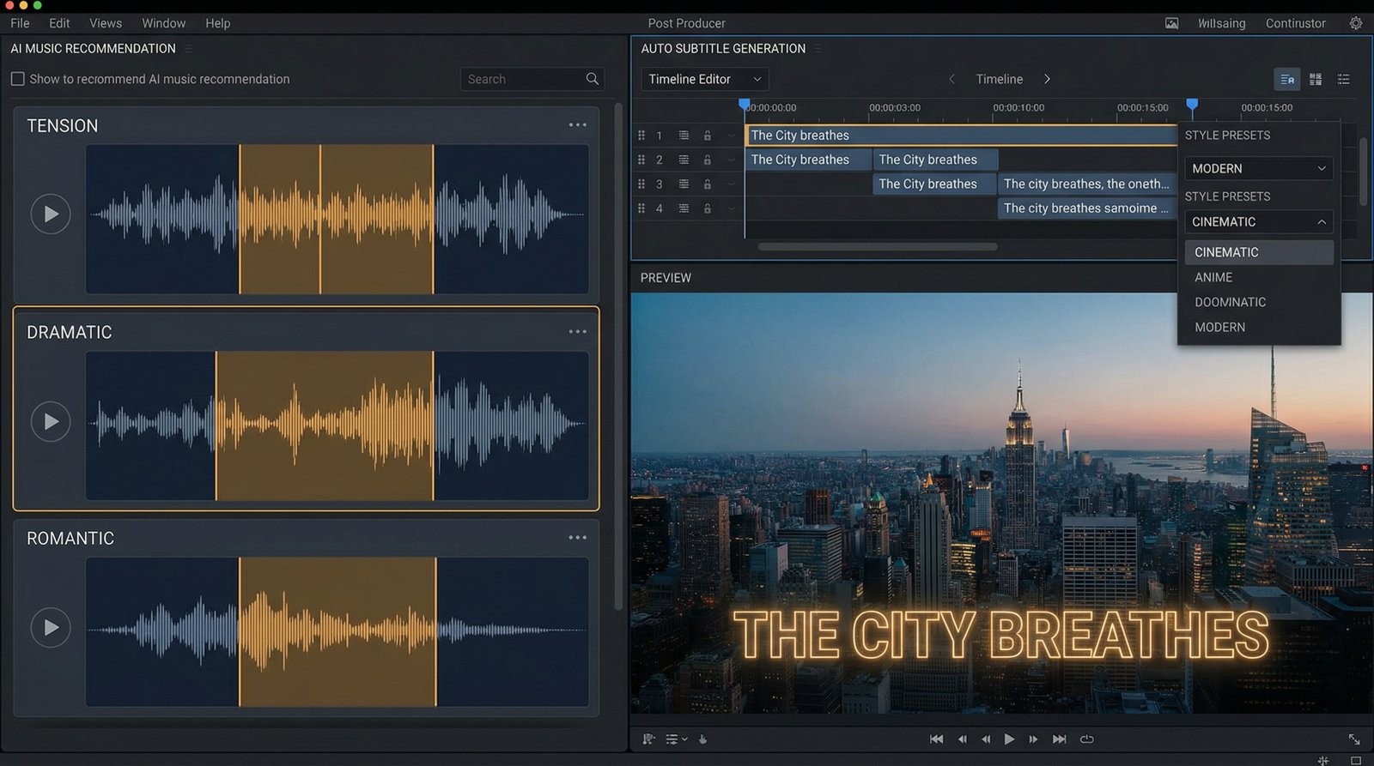This screenshot has width=1374, height=766.
Task: Open the Timeline Editor dropdown
Action: (x=705, y=79)
